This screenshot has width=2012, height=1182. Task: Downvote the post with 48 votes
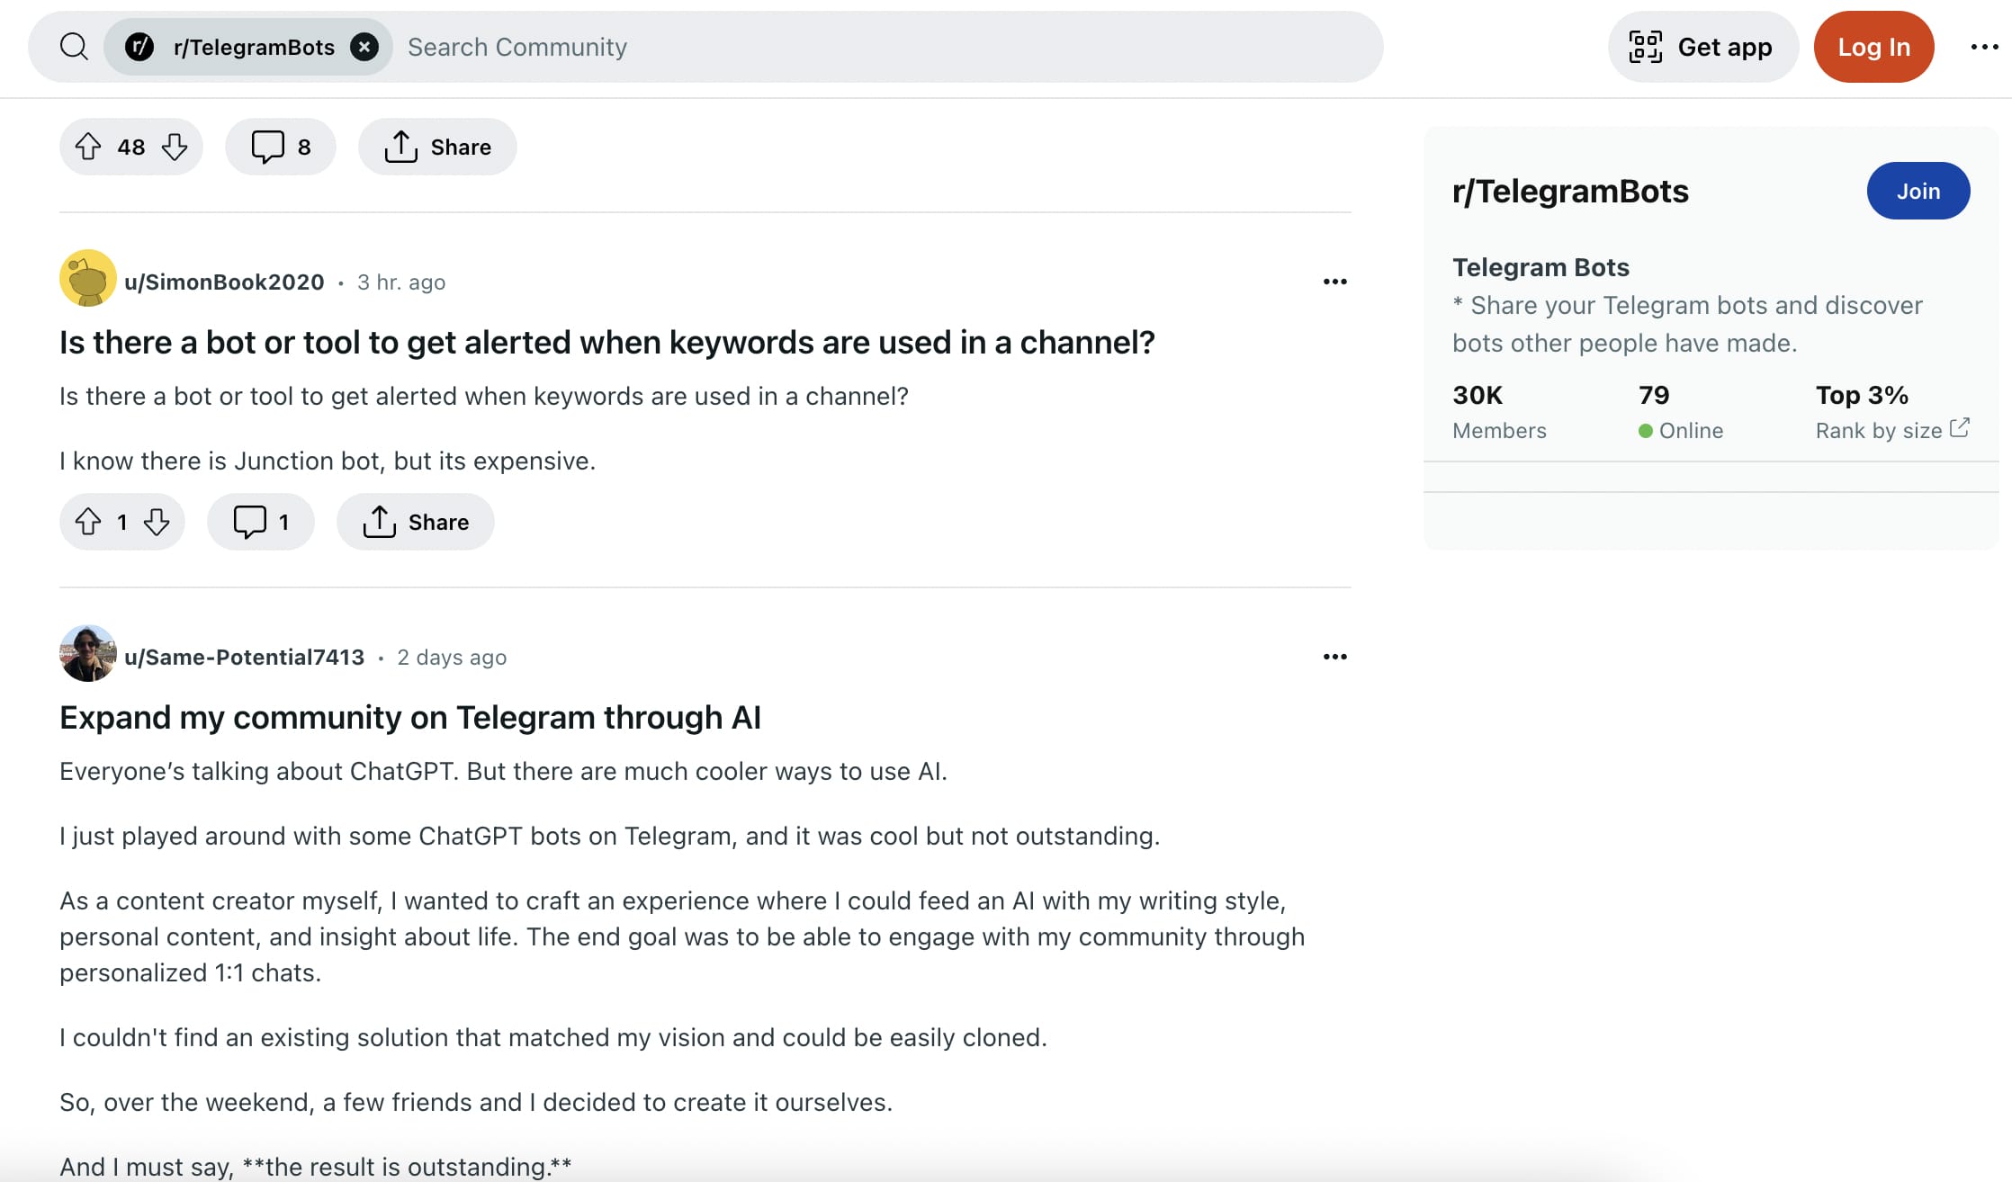coord(175,147)
